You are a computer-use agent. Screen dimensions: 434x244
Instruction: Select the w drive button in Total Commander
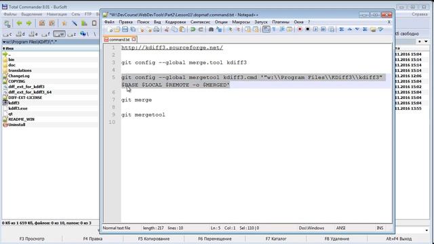point(59,34)
